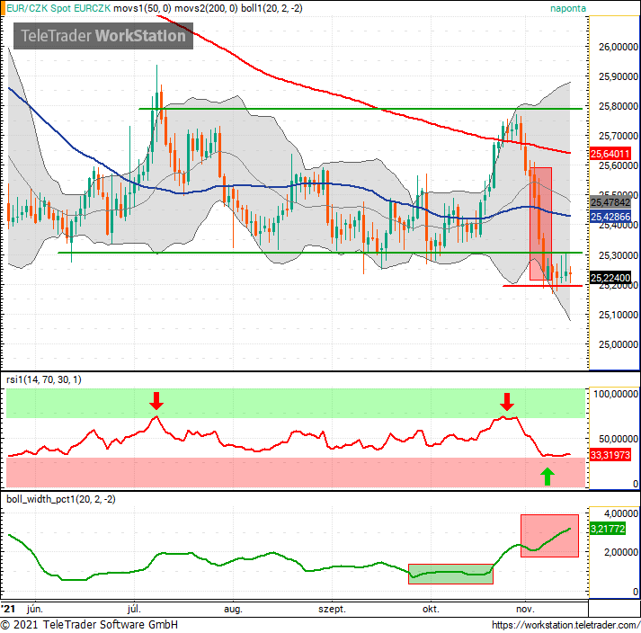Click the boll_width_pct1(20, 2, -2) panel label
Image resolution: width=641 pixels, height=633 pixels.
pyautogui.click(x=61, y=499)
